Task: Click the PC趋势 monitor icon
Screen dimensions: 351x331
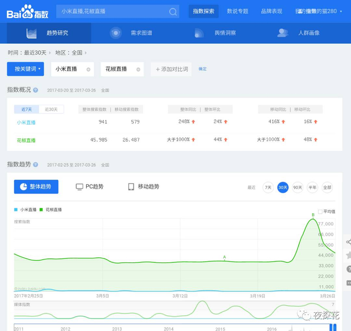Action: [x=79, y=187]
